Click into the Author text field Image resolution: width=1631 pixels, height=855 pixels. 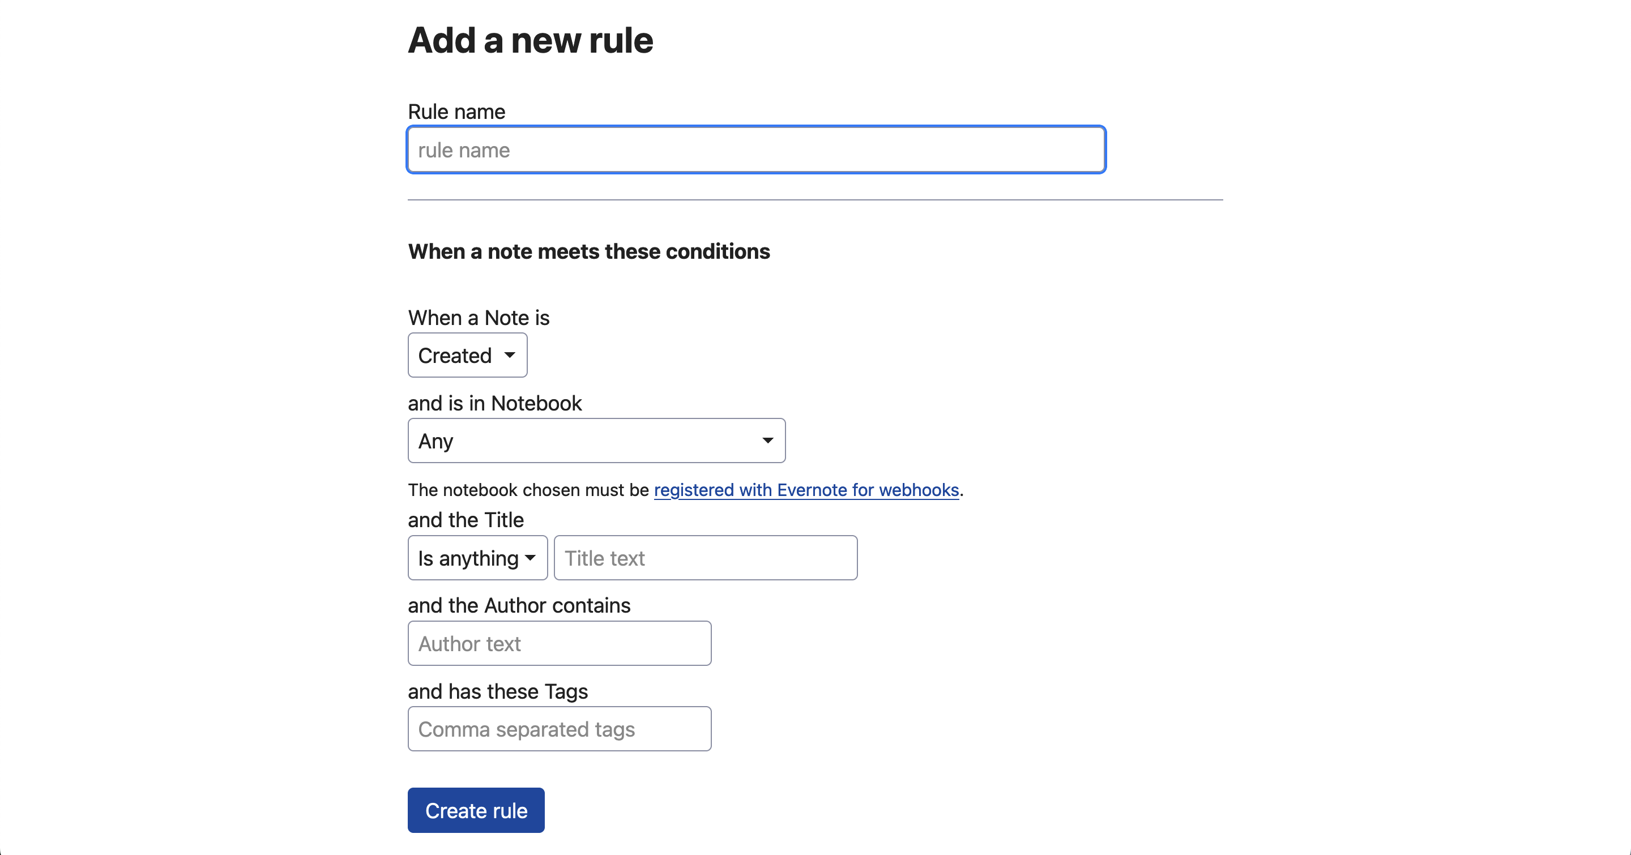(559, 644)
